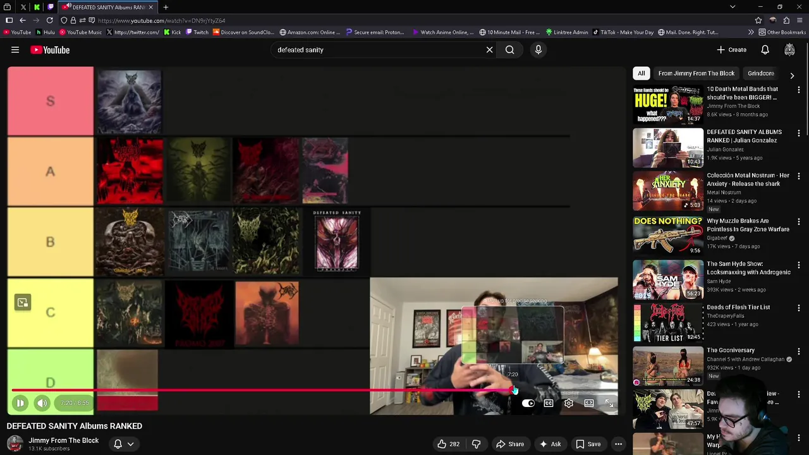Screen dimensions: 809x455
Task: Open the Hulu bookmark
Action: [44, 32]
